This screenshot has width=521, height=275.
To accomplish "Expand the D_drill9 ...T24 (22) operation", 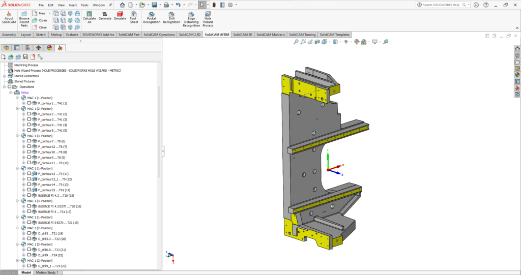I will click(x=23, y=255).
